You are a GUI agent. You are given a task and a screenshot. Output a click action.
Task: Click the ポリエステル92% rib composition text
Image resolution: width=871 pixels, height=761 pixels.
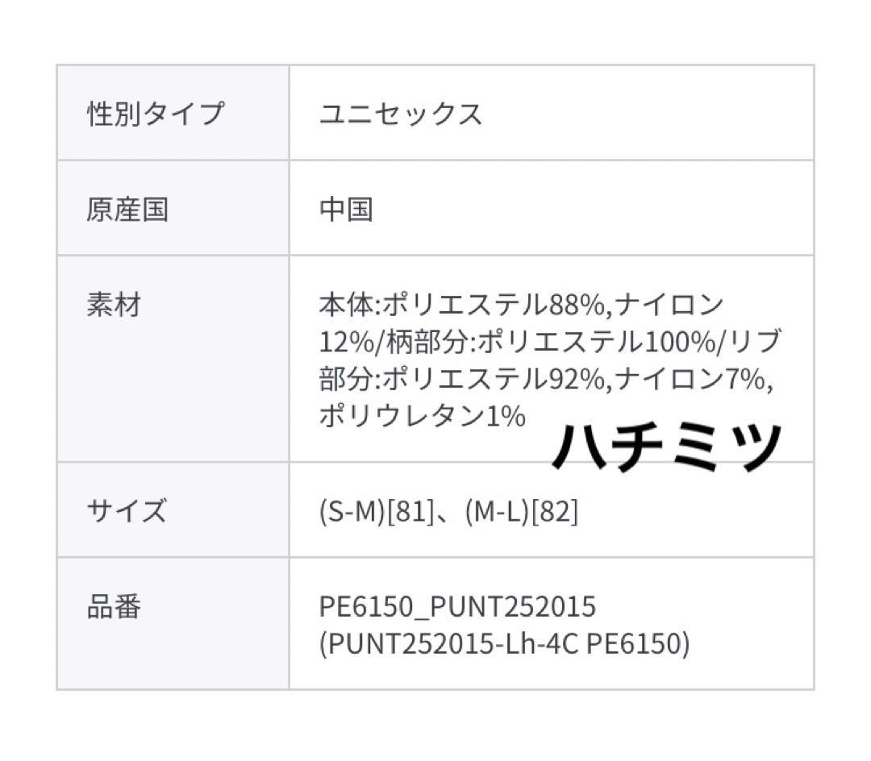coord(494,379)
